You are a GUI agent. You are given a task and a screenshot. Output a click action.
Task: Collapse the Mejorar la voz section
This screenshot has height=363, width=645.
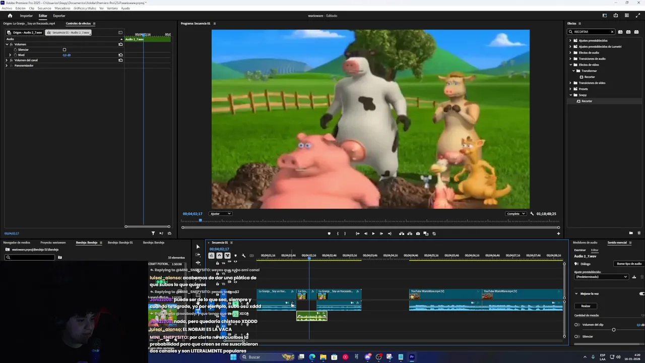coord(576,294)
